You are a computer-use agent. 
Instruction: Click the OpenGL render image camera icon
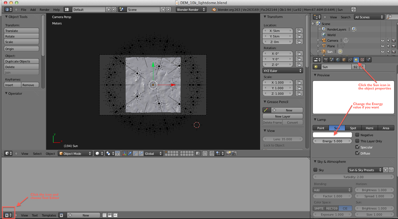(x=229, y=153)
